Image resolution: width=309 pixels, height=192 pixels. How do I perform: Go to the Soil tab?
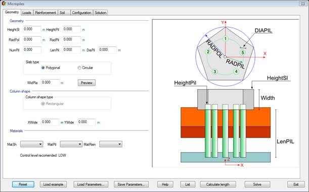click(62, 13)
